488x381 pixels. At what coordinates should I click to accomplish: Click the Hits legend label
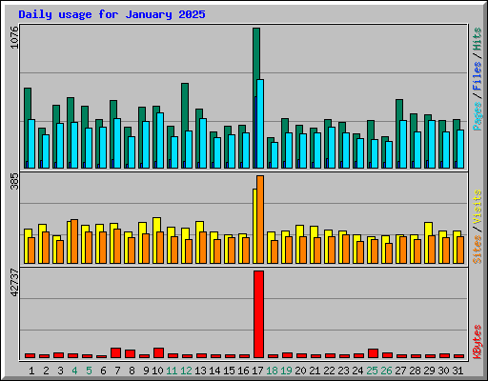478,39
